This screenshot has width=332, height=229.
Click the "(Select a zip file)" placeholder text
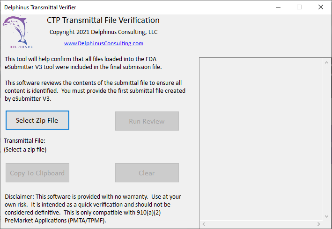click(25, 150)
